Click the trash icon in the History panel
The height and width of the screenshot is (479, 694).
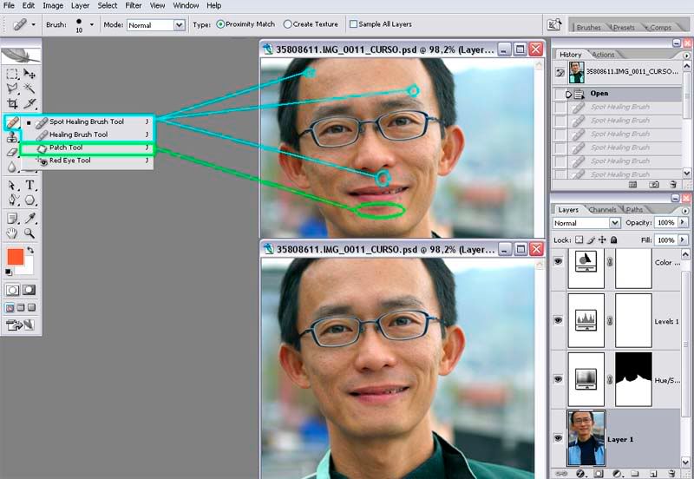pyautogui.click(x=673, y=184)
